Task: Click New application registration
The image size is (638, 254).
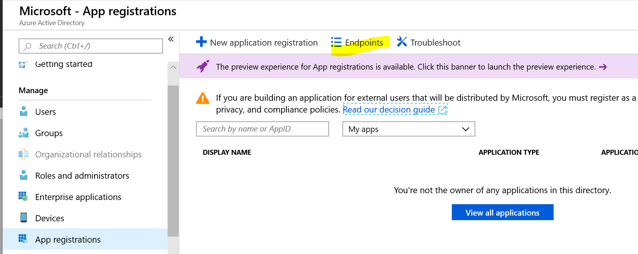Action: click(257, 42)
